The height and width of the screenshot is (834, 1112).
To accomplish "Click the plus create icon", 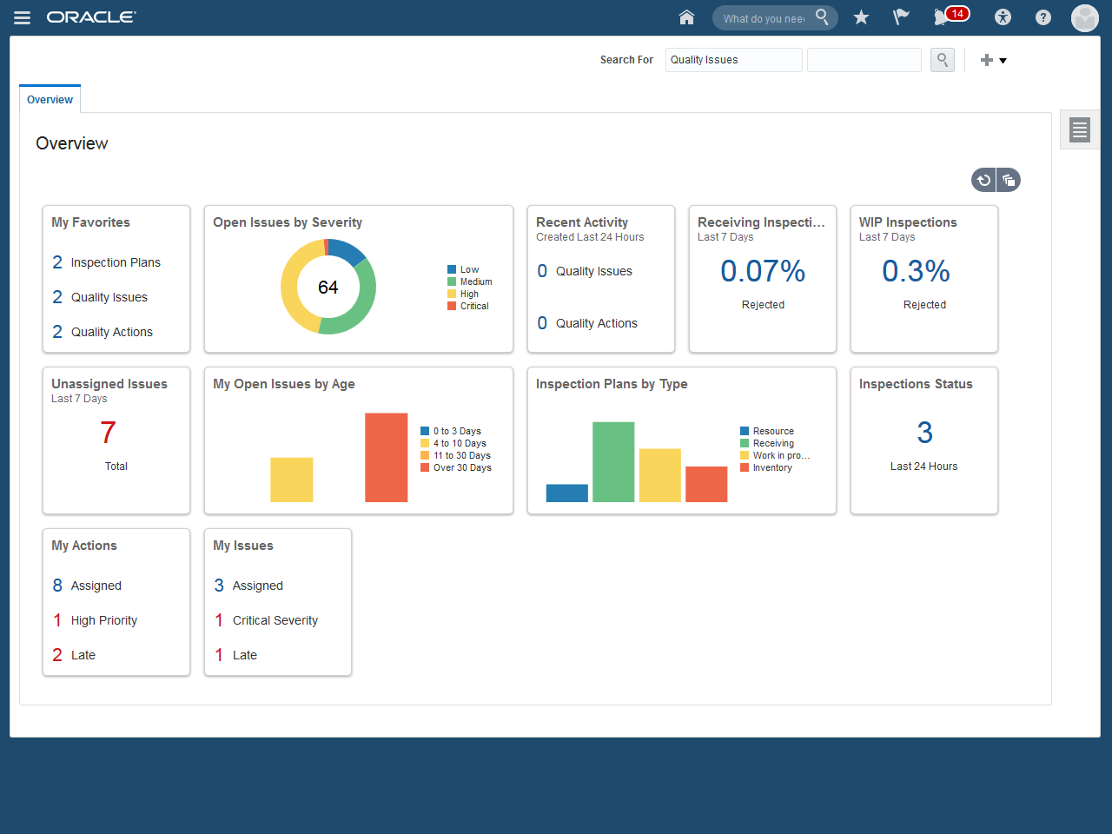I will (x=986, y=60).
